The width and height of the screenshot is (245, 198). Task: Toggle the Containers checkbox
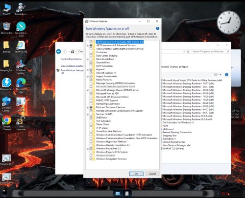coord(91,52)
